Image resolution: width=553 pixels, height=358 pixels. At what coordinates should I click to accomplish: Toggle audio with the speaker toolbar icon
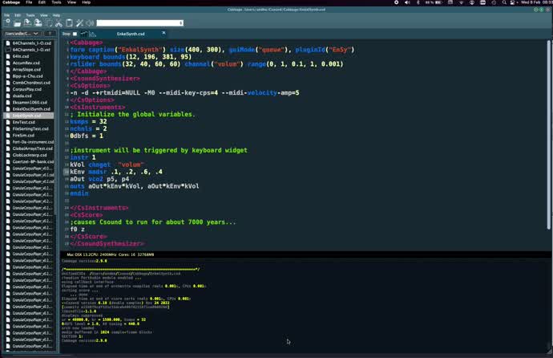click(90, 23)
